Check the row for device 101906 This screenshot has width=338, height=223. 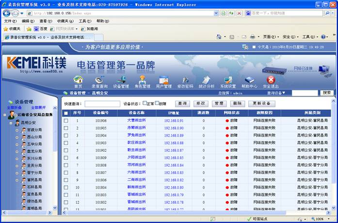(x=66, y=121)
